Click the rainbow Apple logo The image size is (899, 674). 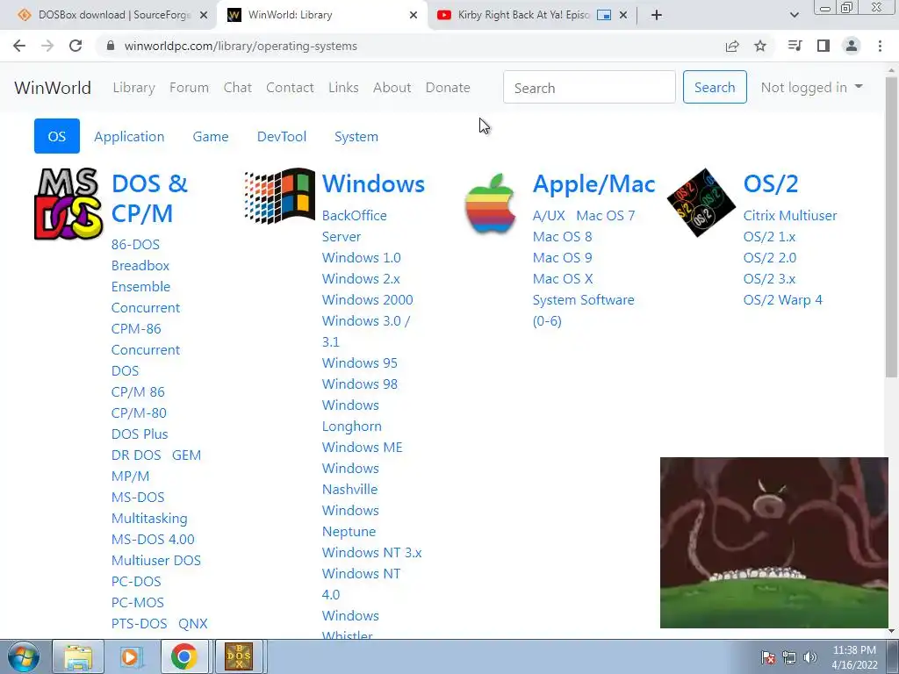pos(490,204)
